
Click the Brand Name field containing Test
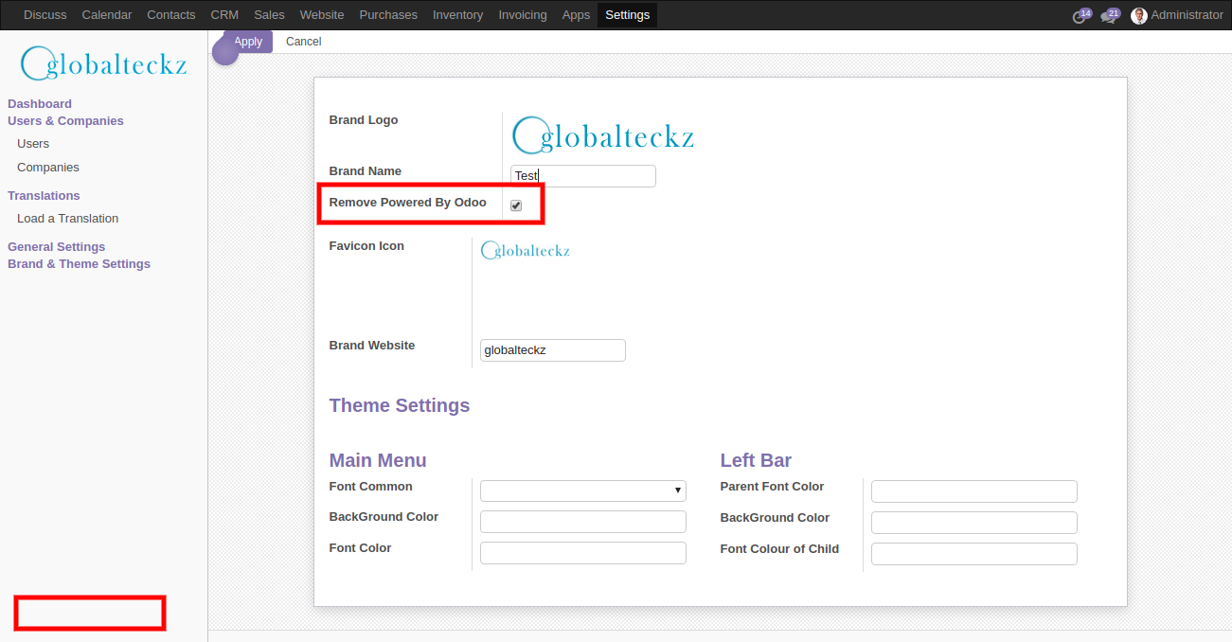click(x=583, y=176)
